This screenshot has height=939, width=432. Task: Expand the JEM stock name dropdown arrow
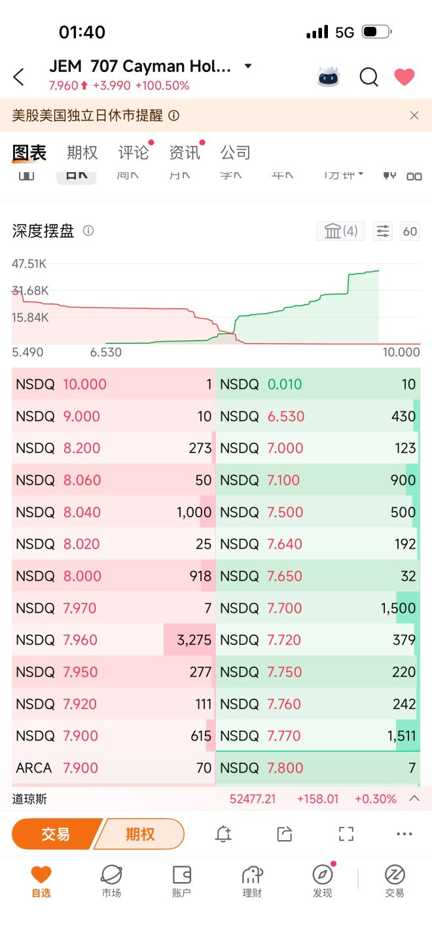248,66
